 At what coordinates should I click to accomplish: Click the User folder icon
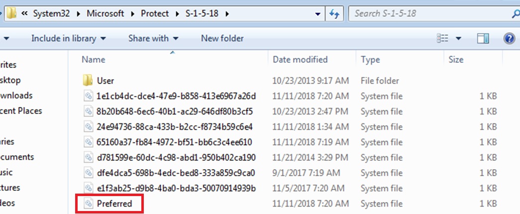click(x=88, y=81)
